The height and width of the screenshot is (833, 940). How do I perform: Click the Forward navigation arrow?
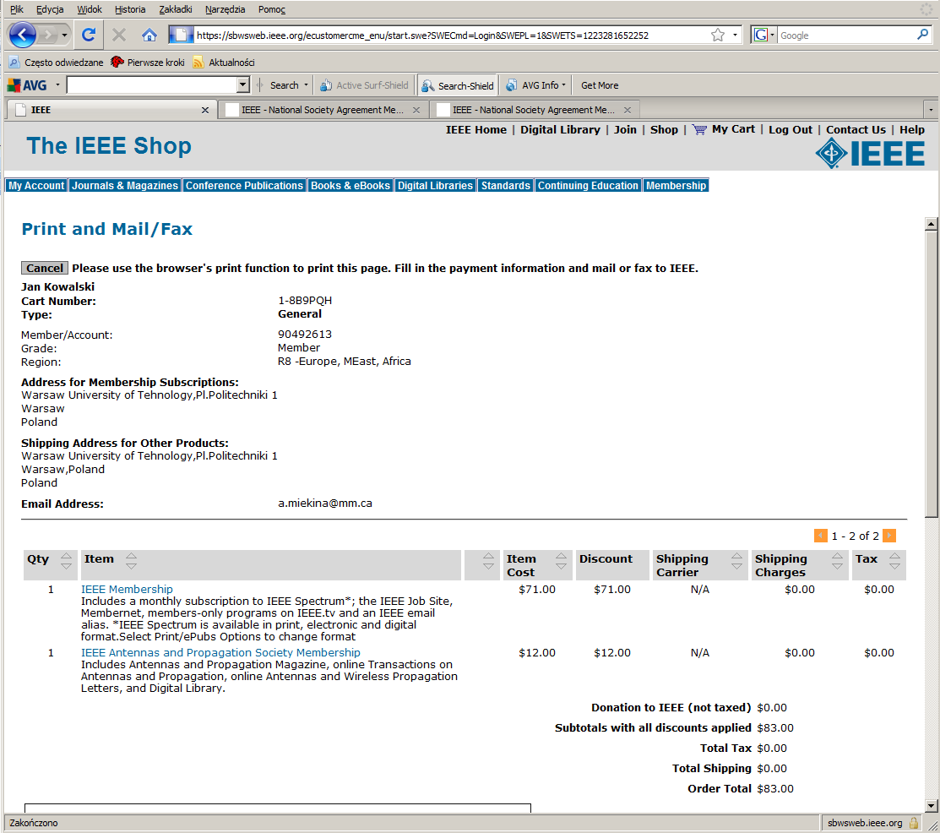(46, 35)
